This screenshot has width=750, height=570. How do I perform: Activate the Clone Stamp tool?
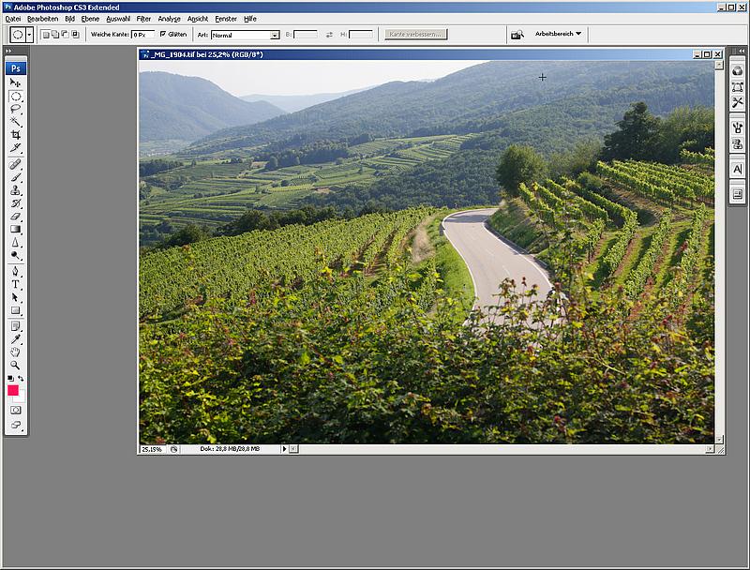[x=16, y=189]
